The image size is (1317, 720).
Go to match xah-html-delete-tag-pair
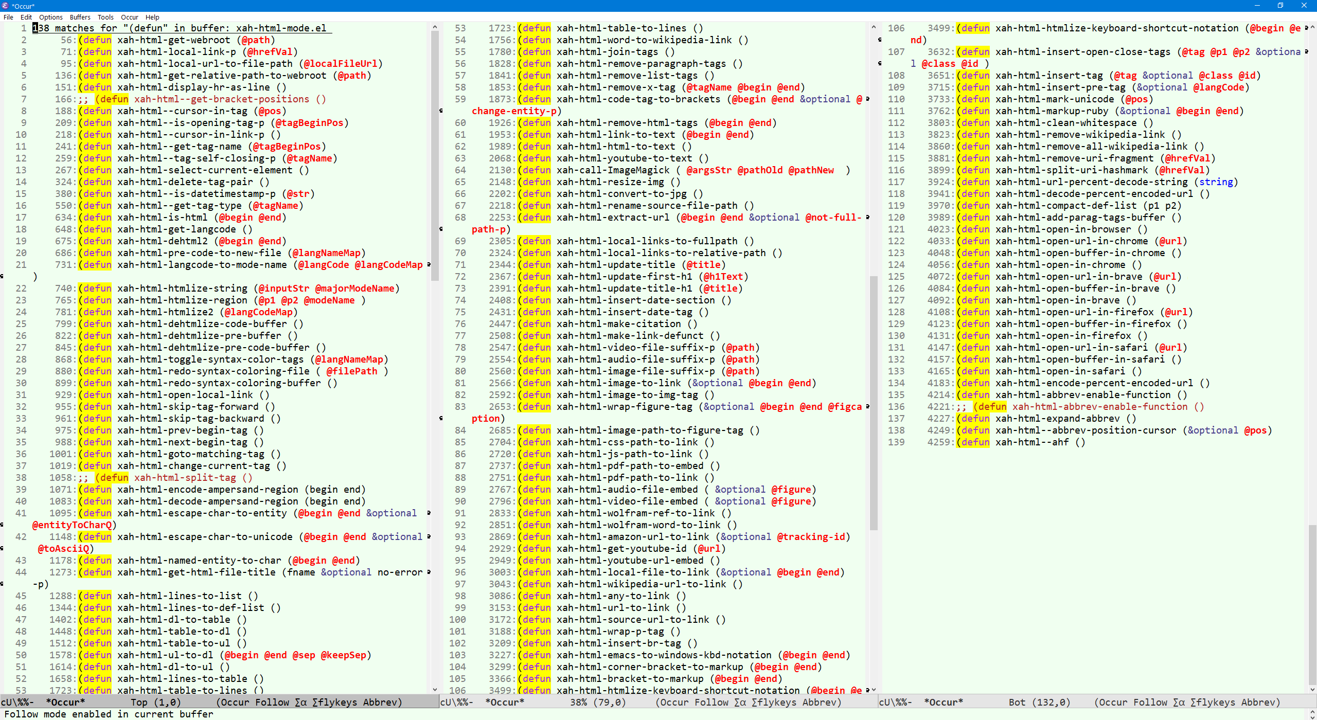point(185,182)
